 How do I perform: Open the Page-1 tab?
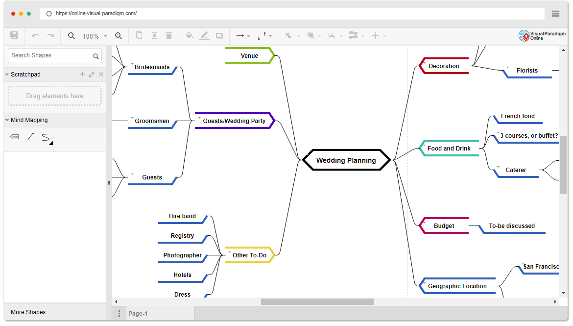(138, 314)
